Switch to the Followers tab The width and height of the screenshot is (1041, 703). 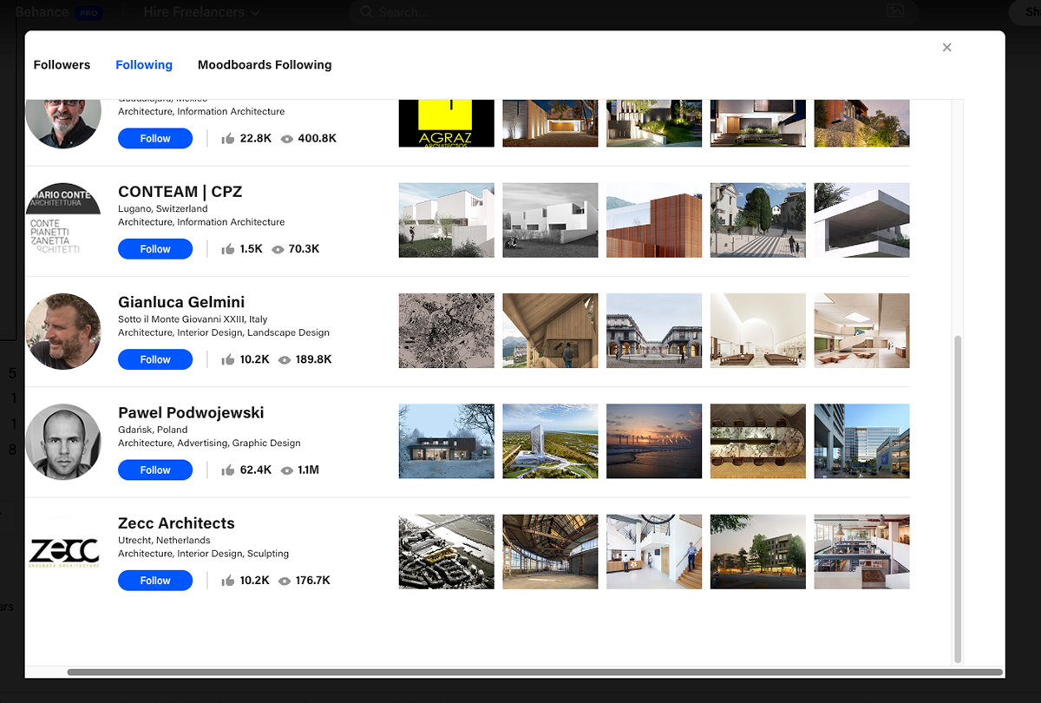62,65
